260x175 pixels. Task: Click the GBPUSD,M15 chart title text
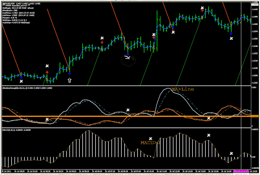coord(21,3)
